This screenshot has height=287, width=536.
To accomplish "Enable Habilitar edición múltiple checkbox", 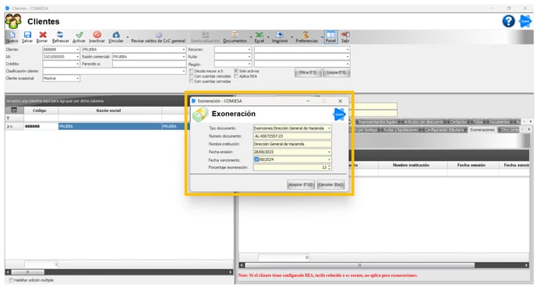I will (x=11, y=280).
